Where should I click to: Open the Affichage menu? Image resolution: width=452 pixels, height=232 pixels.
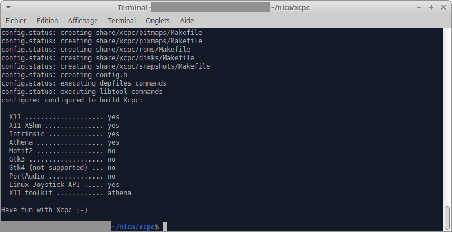coord(83,20)
